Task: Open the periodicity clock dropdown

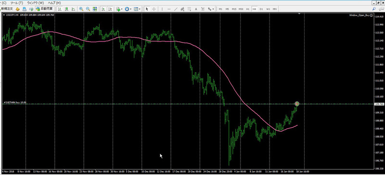Action: coord(128,9)
